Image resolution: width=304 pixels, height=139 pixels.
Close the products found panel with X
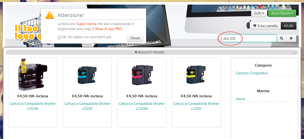(x=294, y=53)
